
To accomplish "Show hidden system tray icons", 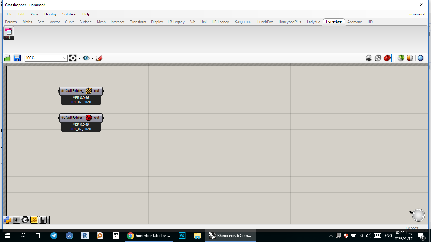I will pos(331,235).
